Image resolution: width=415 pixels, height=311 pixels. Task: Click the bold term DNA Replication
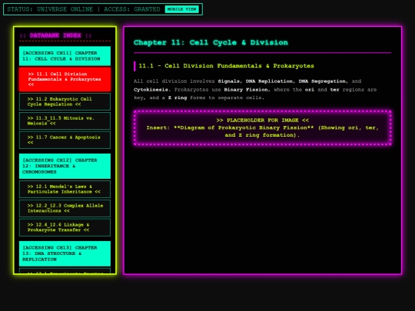tap(269, 81)
